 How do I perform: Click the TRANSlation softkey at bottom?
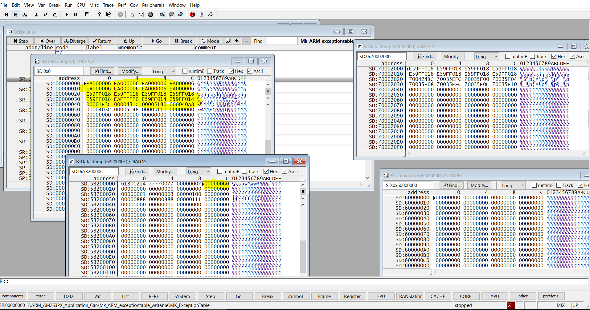pyautogui.click(x=410, y=296)
